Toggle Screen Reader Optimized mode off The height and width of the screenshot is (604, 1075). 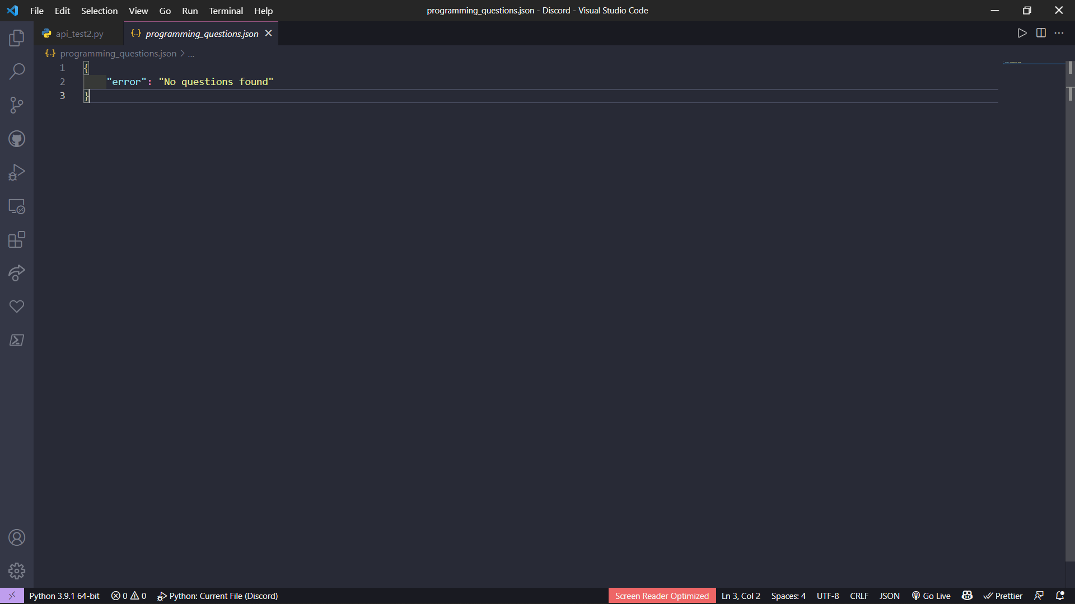[x=661, y=596]
